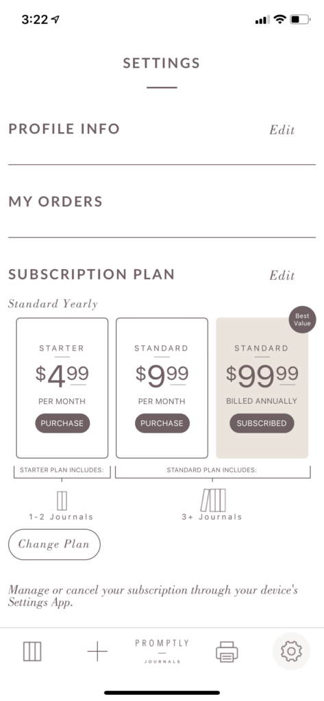
Task: Check Wi-Fi status icon in status bar
Action: pyautogui.click(x=280, y=19)
